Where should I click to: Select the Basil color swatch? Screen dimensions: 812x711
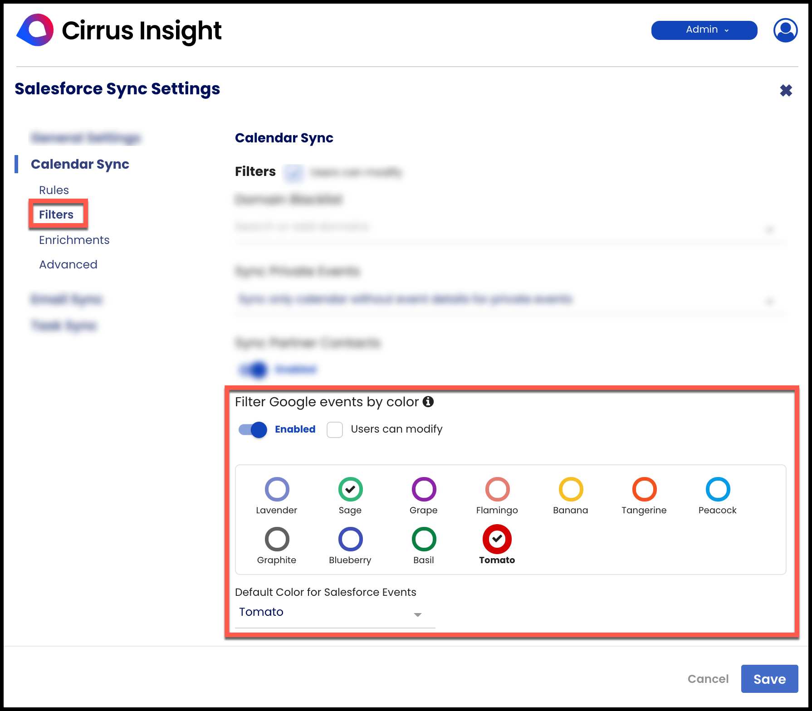coord(424,539)
